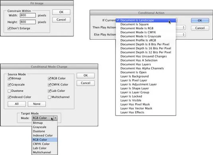This screenshot has width=213, height=155.
Task: Enable Duotone source mode
Action: pyautogui.click(x=9, y=91)
